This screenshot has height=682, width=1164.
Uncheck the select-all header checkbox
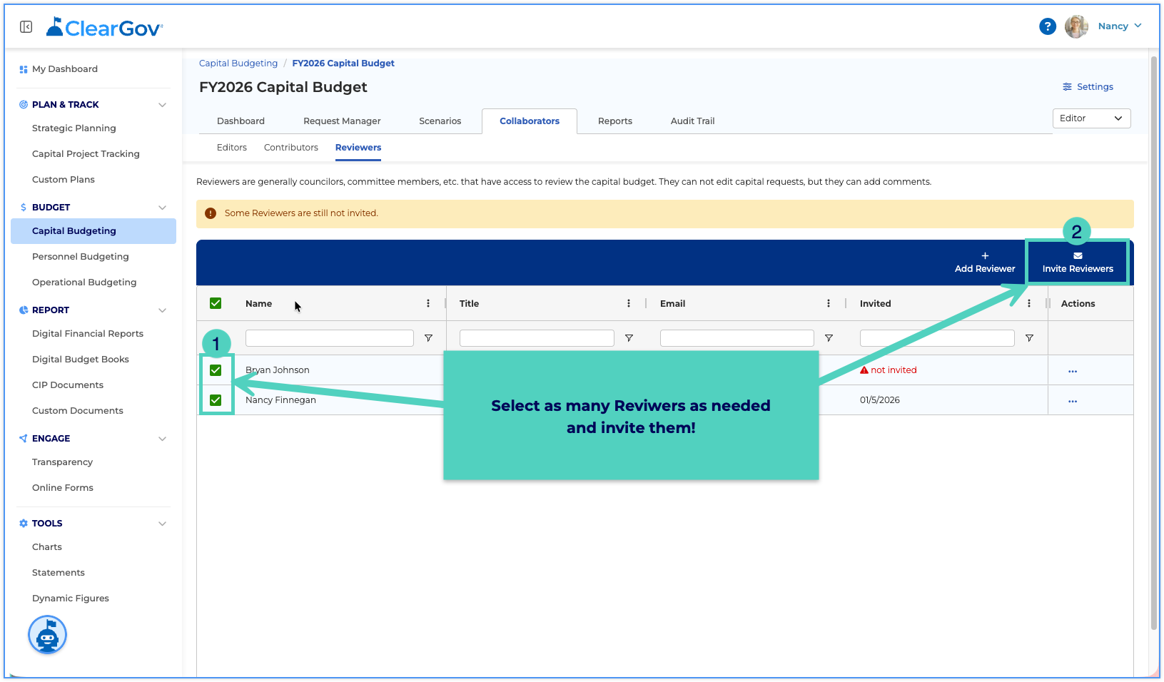coord(216,303)
